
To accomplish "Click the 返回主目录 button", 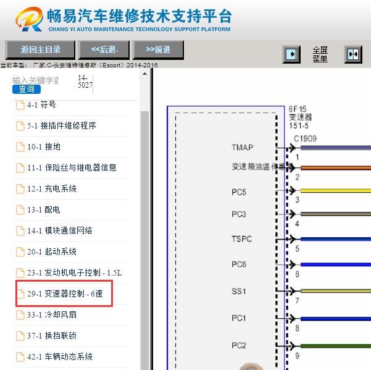I will pos(40,49).
